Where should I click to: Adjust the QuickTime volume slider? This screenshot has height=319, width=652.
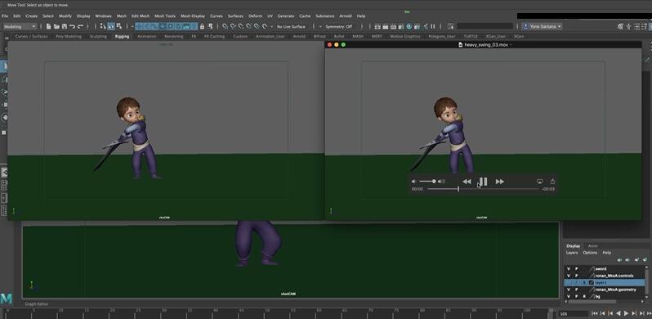pos(427,182)
